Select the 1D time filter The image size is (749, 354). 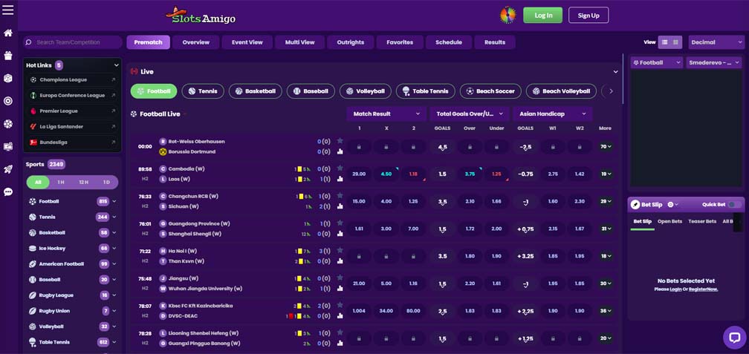106,183
